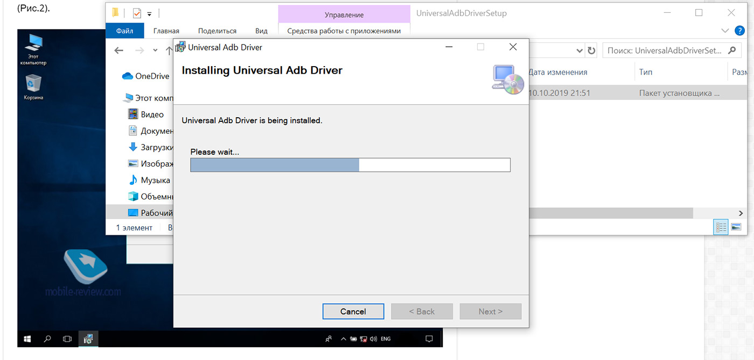Screen dimensions: 754x360
Task: Open the Action Center notification icon
Action: (x=429, y=339)
